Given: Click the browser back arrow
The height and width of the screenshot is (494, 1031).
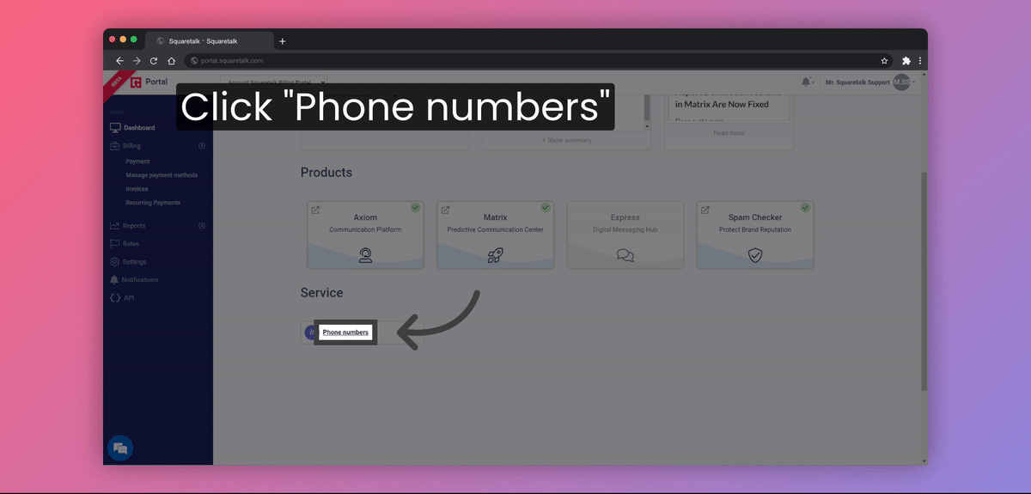Looking at the screenshot, I should tap(119, 61).
